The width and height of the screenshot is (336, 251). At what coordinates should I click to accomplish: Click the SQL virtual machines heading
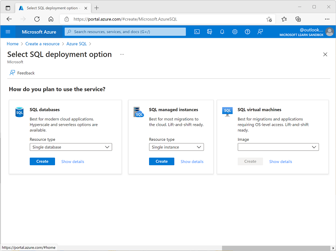click(x=259, y=110)
